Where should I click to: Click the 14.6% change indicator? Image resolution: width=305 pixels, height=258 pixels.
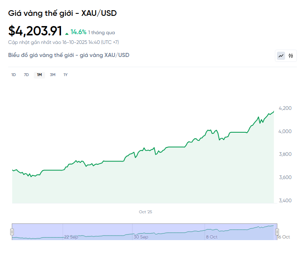[78, 32]
